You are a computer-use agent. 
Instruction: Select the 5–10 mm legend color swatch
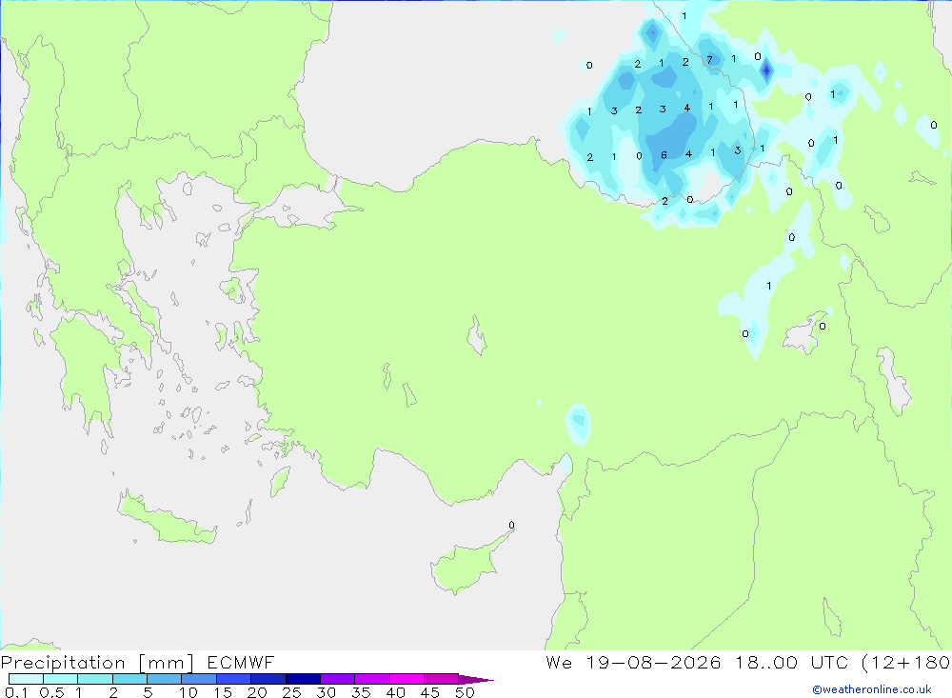point(164,679)
